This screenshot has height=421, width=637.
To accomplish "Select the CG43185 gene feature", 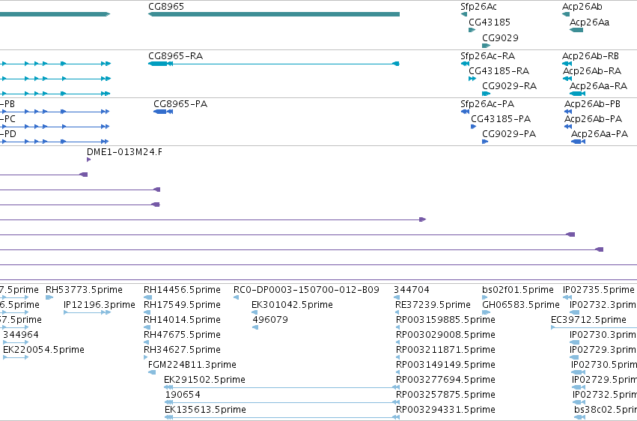I will (472, 30).
